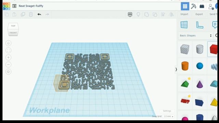Pick the teal Round Roof shape
The height and width of the screenshot is (123, 219).
[x=214, y=84]
